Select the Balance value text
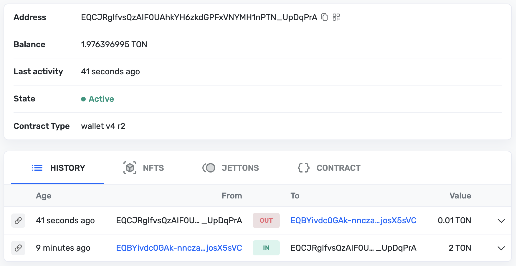Screen dimensions: 516x266 (114, 44)
